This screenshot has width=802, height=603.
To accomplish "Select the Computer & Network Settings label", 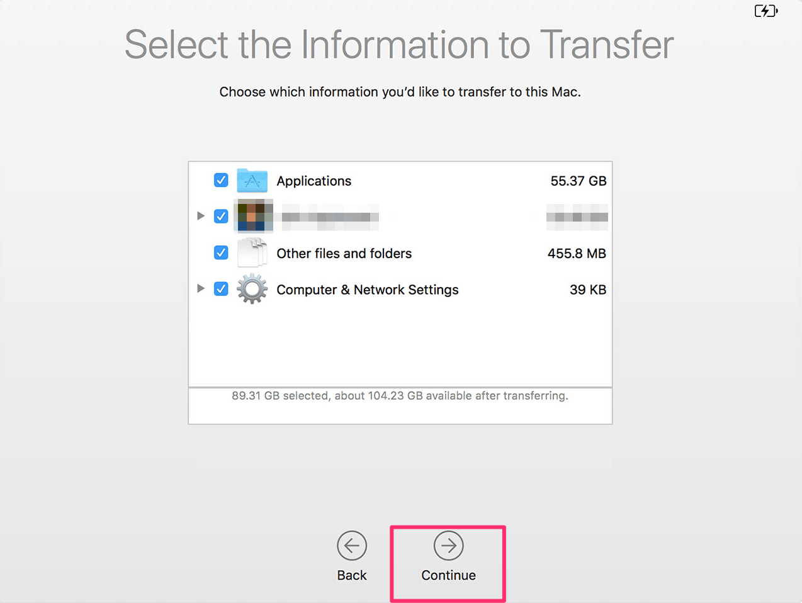I will point(368,290).
